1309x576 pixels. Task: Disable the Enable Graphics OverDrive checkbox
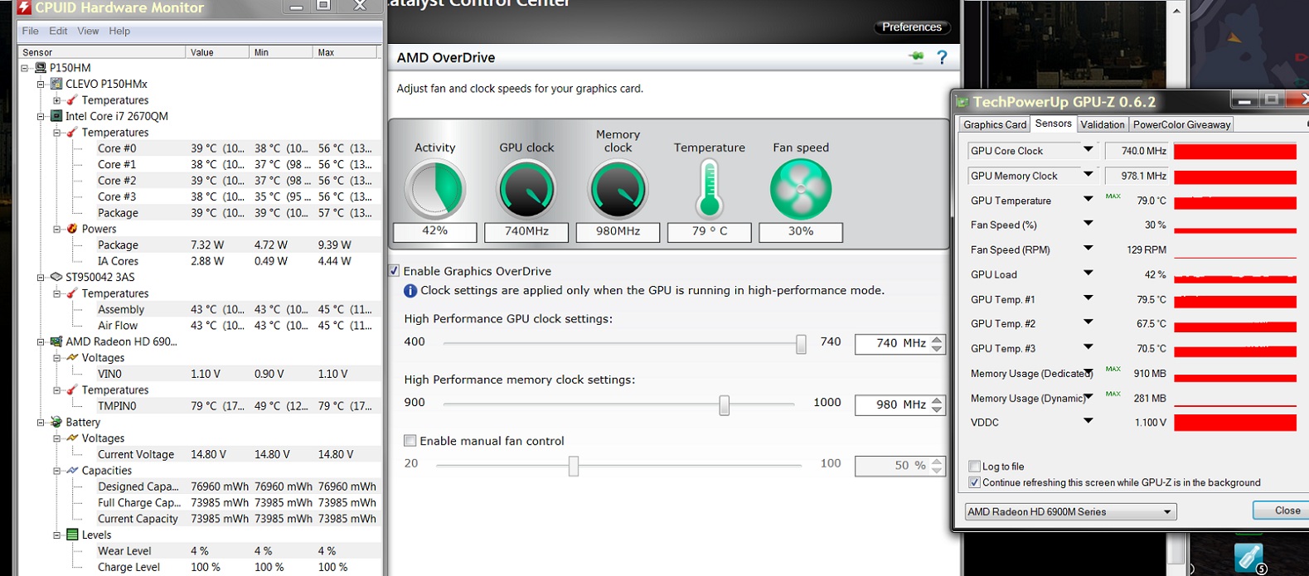[395, 271]
